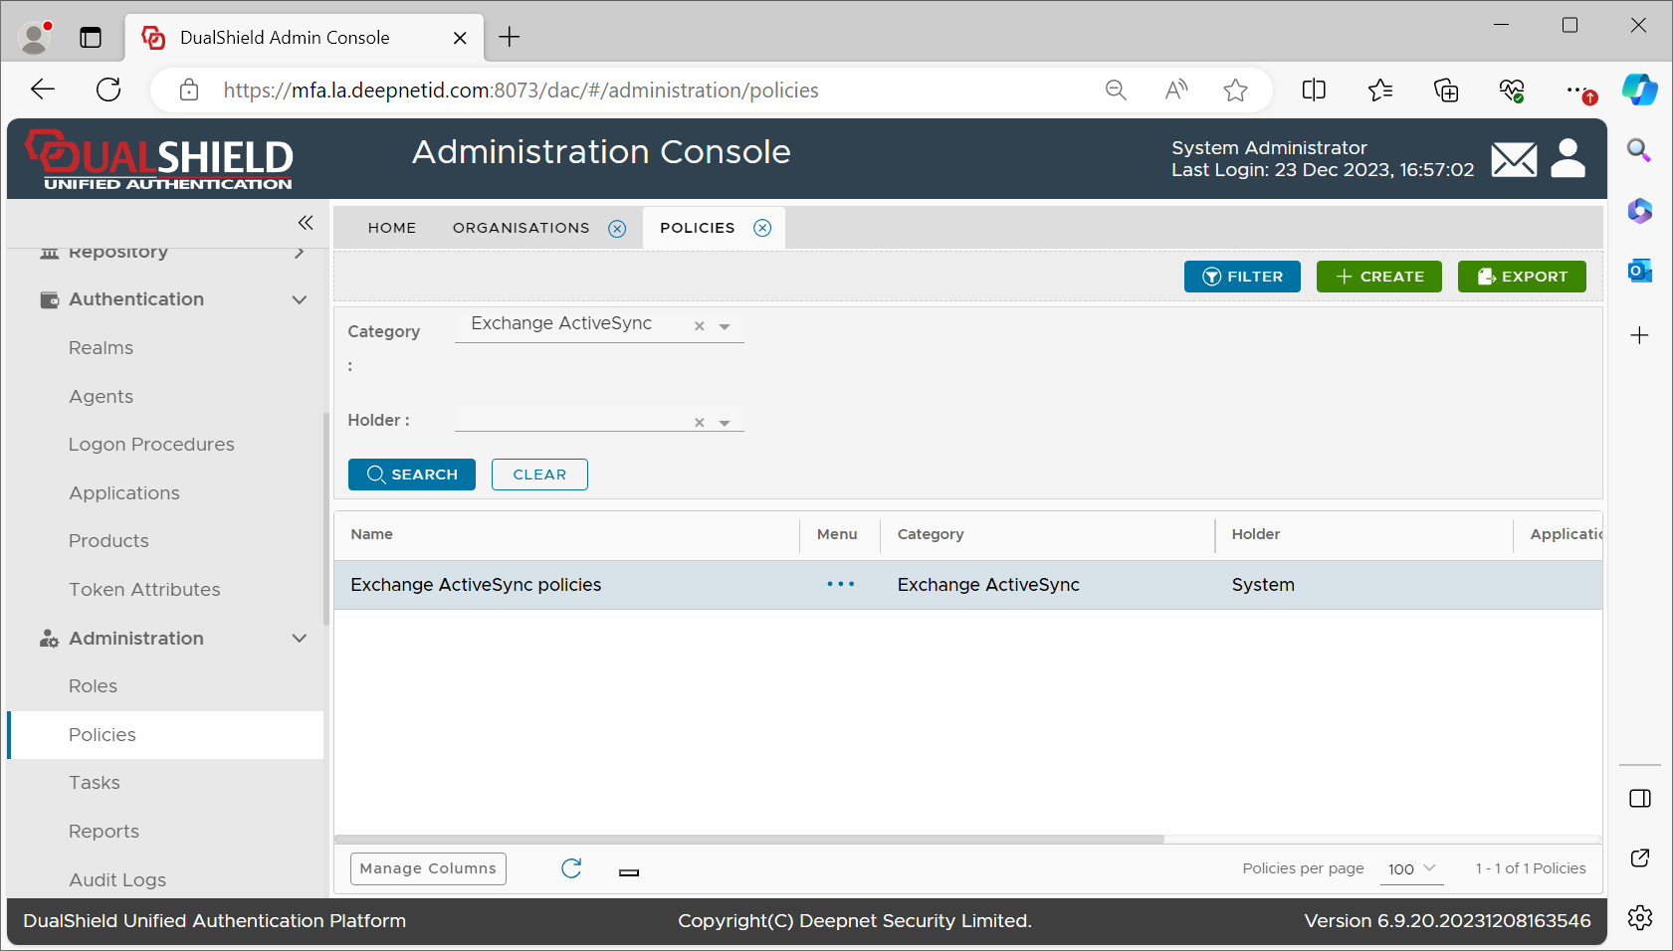Click the Manage Columns button
The height and width of the screenshot is (951, 1673).
[428, 868]
